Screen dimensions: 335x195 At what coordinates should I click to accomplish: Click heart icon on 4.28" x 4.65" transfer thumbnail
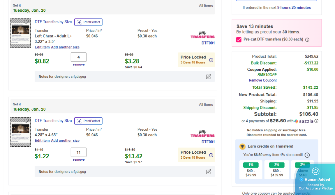pos(26,121)
